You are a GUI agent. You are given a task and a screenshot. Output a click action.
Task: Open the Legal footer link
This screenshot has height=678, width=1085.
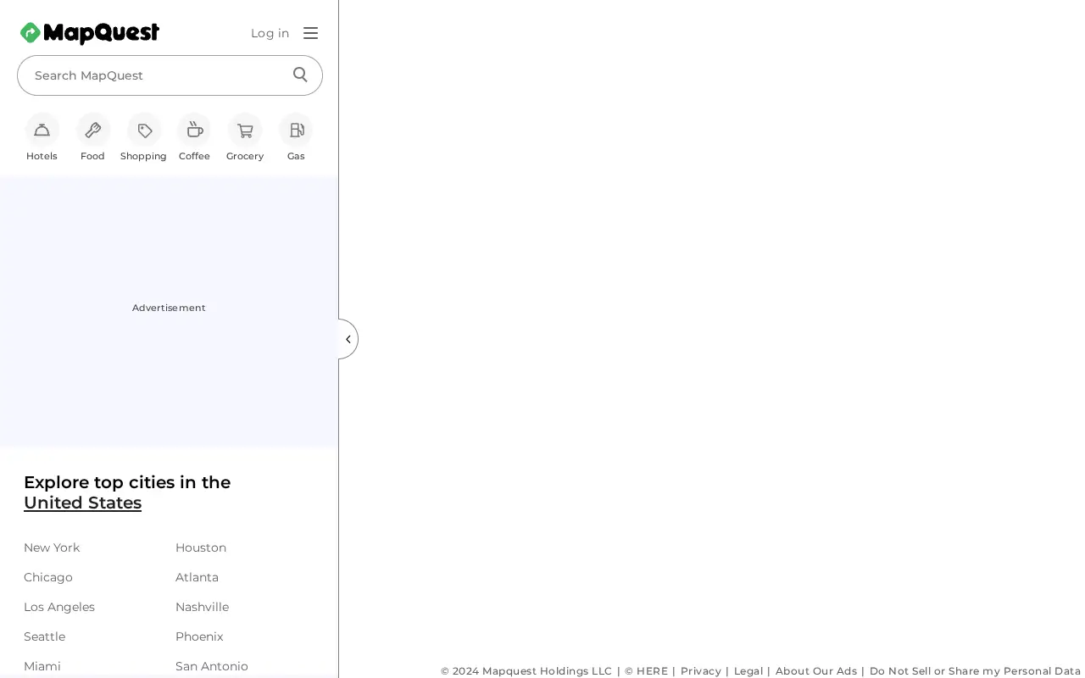(748, 671)
